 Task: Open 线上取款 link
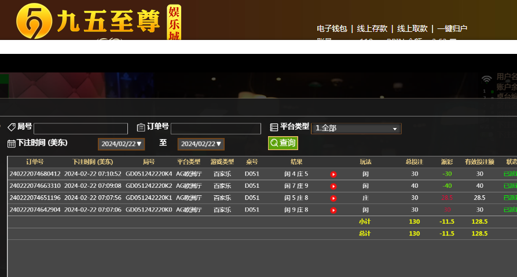pyautogui.click(x=412, y=28)
